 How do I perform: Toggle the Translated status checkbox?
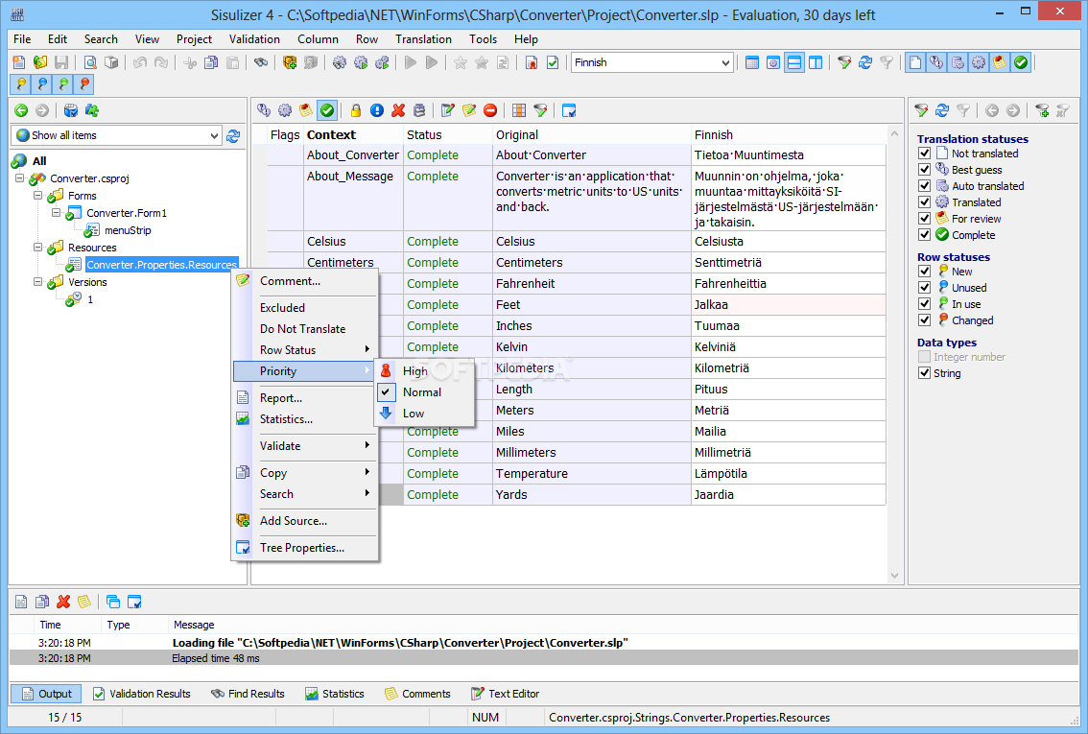click(x=924, y=201)
